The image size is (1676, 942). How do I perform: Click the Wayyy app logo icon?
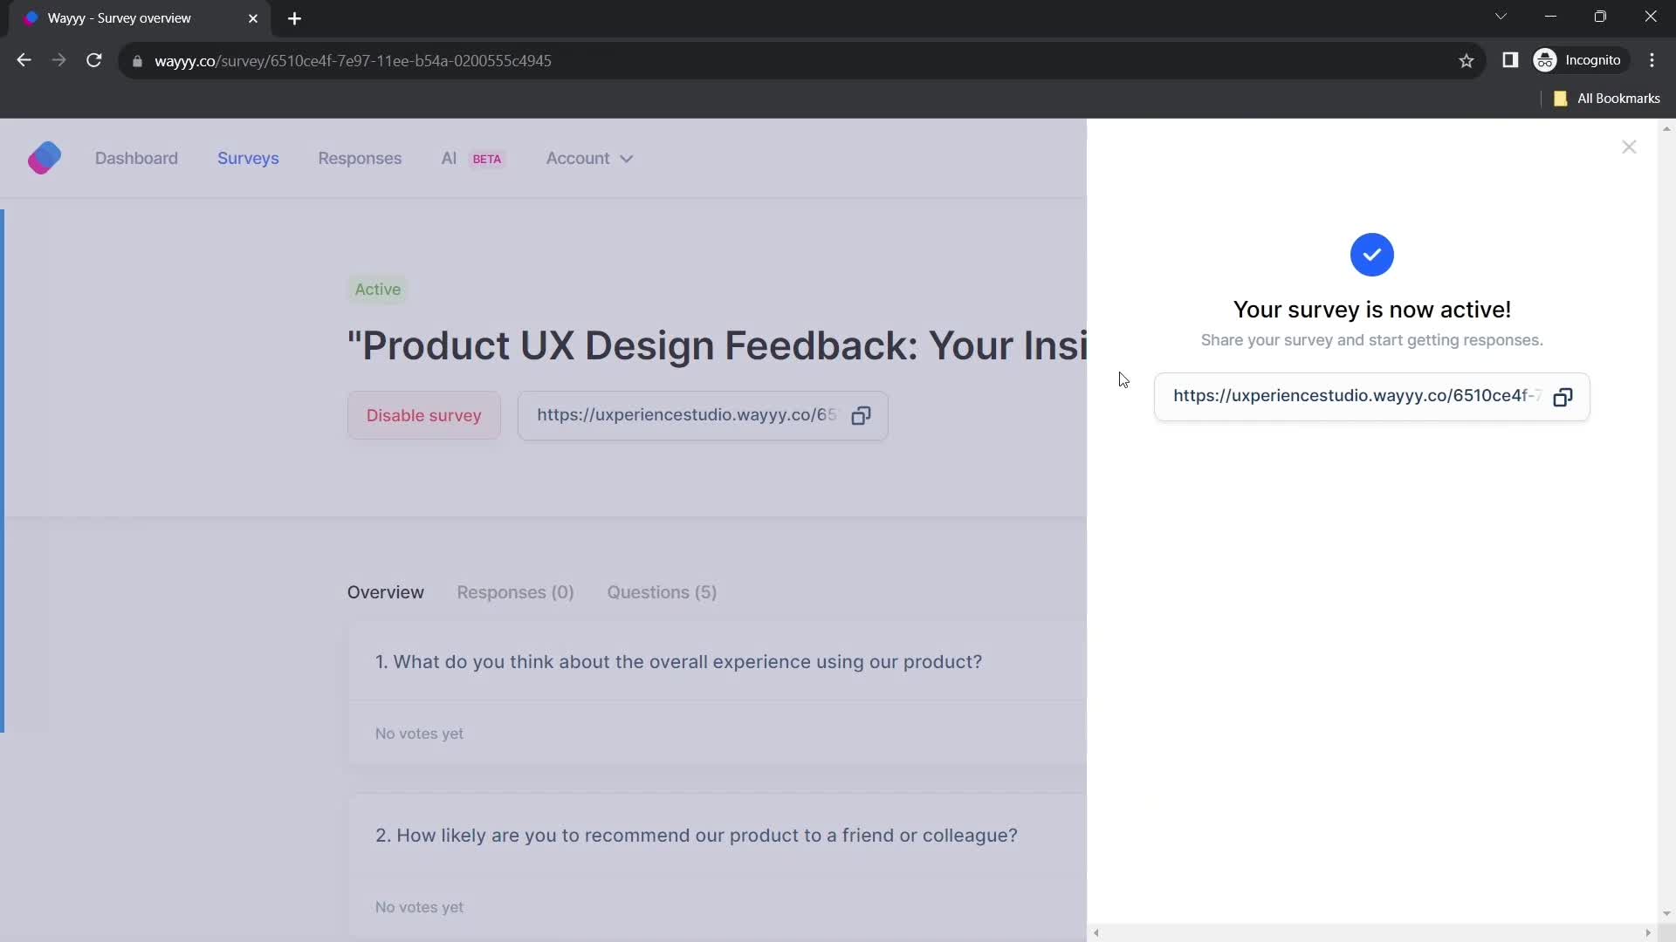pos(44,158)
